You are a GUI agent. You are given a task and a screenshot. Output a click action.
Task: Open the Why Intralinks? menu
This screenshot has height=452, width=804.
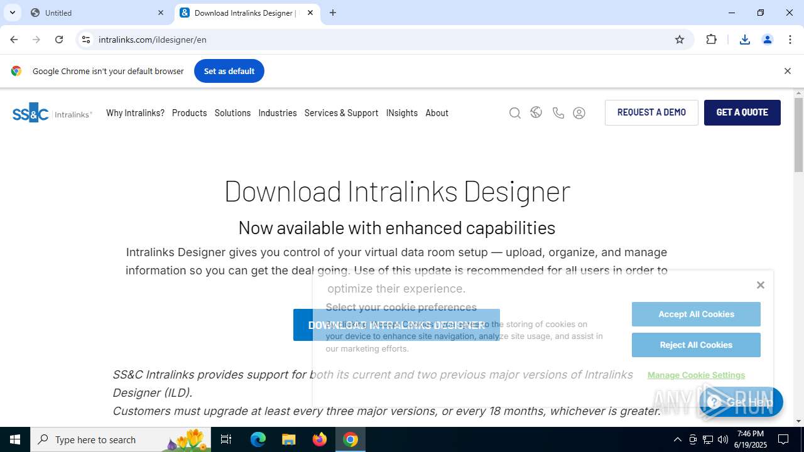pos(135,113)
